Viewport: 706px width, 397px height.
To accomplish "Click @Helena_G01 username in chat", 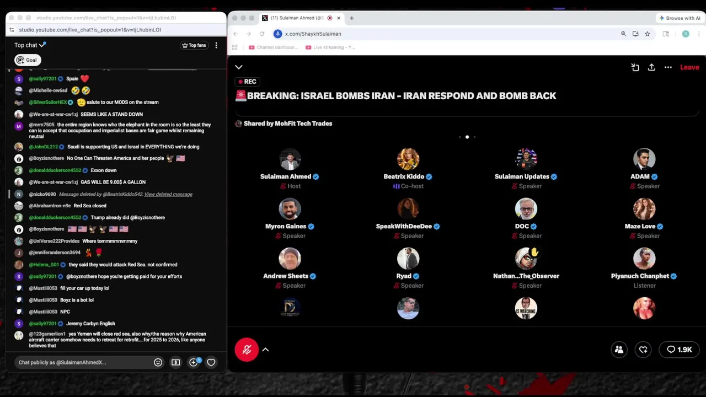I will [44, 265].
